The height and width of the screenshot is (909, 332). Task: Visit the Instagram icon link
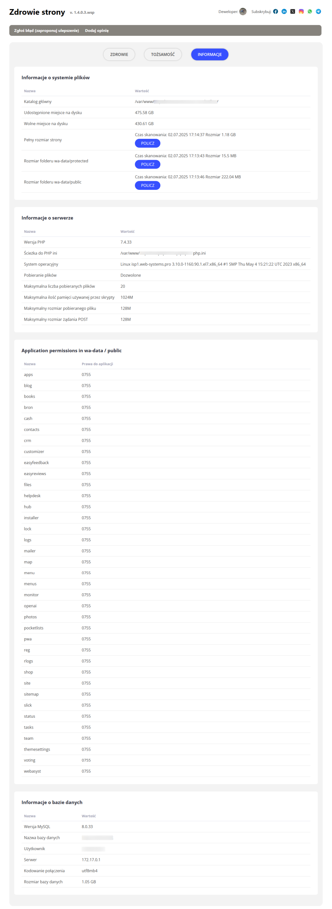coord(301,12)
